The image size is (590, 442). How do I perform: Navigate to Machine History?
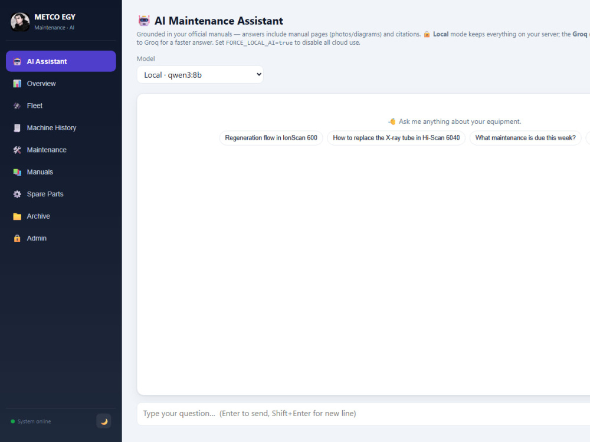pyautogui.click(x=61, y=128)
